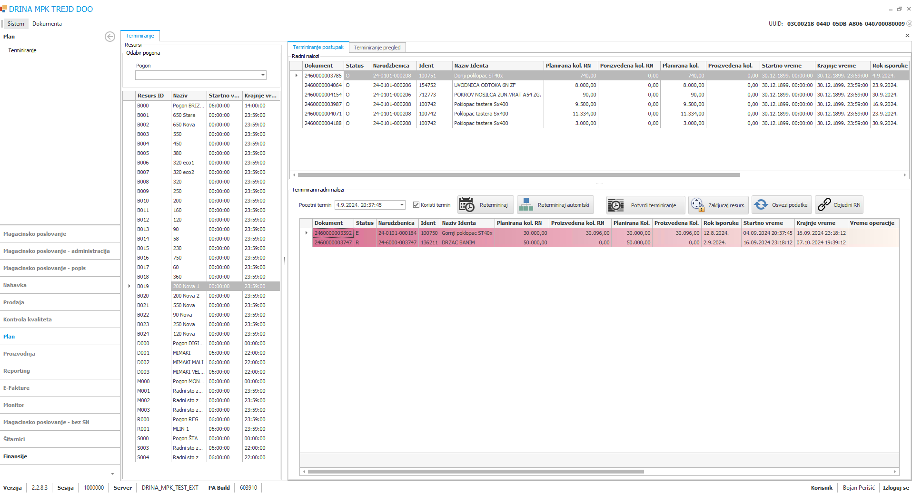Click the Izloguj se link
This screenshot has height=493, width=912.
895,488
